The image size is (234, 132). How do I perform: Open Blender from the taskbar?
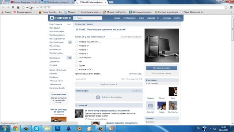(79, 129)
